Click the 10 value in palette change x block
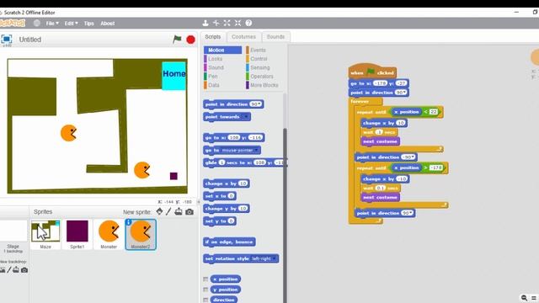 [x=243, y=183]
